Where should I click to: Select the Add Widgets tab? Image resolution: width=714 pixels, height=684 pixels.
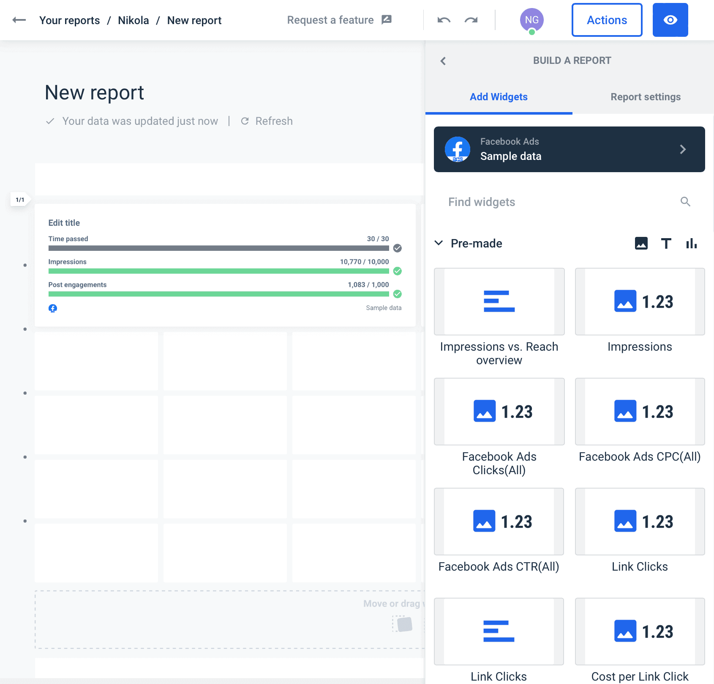(499, 97)
